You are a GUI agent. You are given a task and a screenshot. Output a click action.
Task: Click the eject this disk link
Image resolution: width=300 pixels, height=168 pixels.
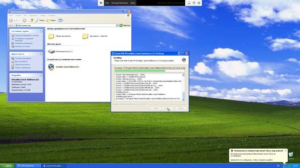click(22, 46)
